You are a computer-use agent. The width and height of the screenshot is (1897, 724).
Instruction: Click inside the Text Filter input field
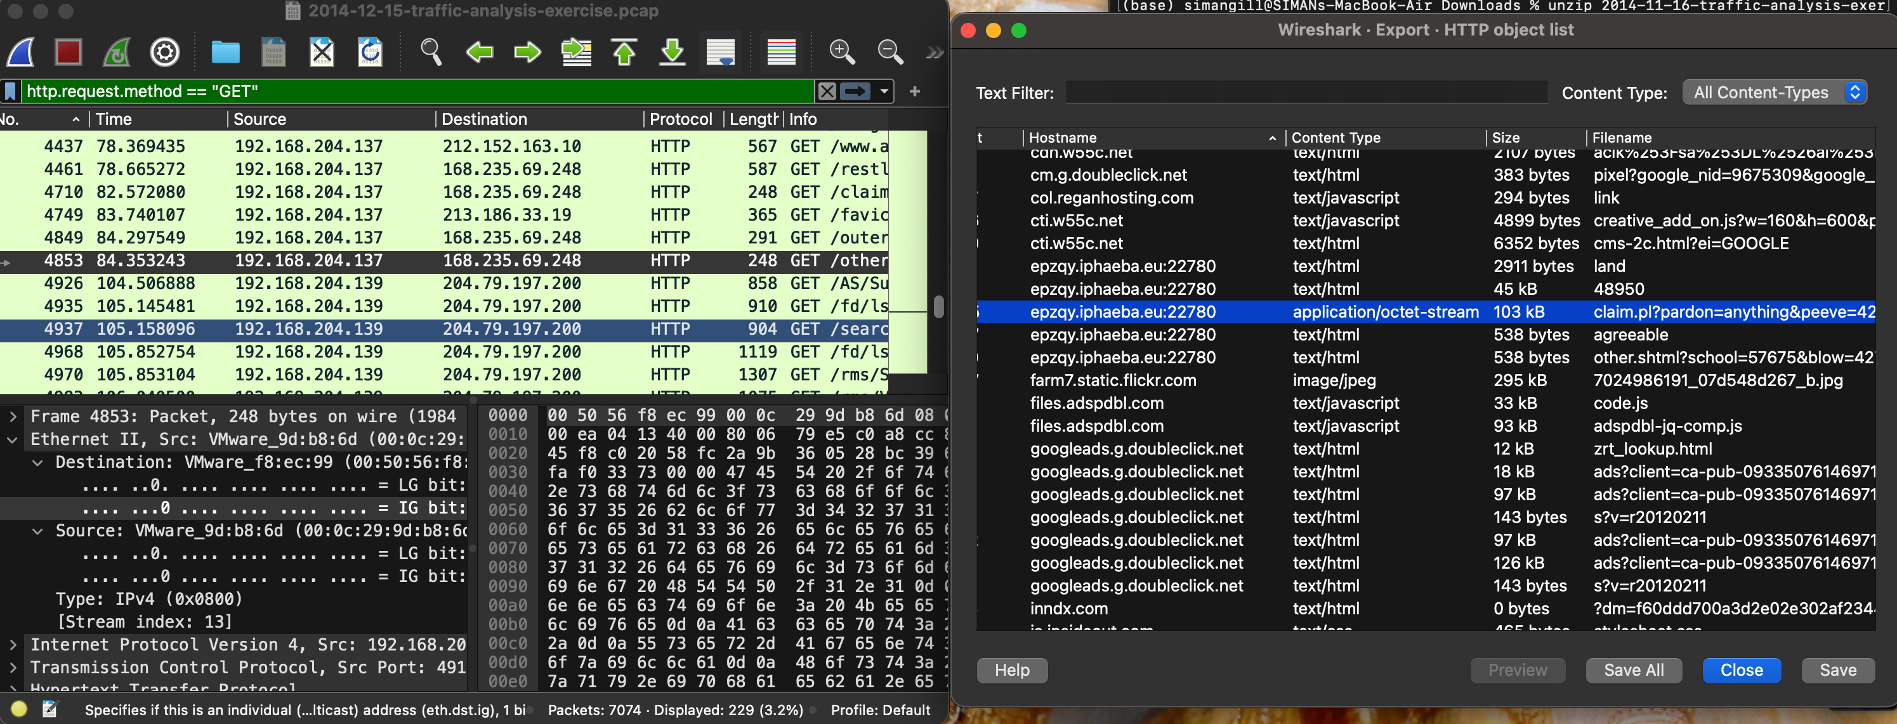[x=1307, y=93]
